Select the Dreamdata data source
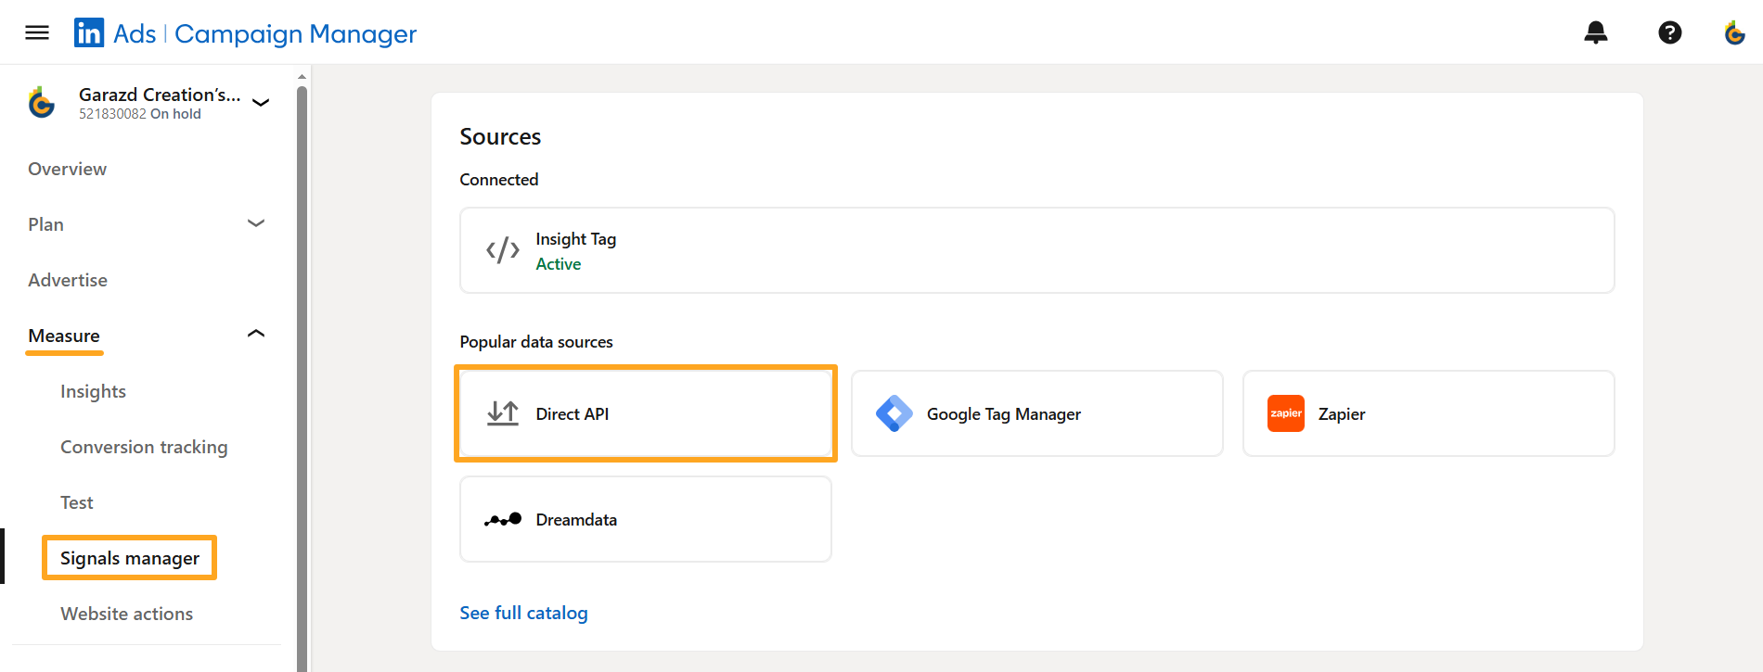Viewport: 1763px width, 672px height. tap(646, 519)
